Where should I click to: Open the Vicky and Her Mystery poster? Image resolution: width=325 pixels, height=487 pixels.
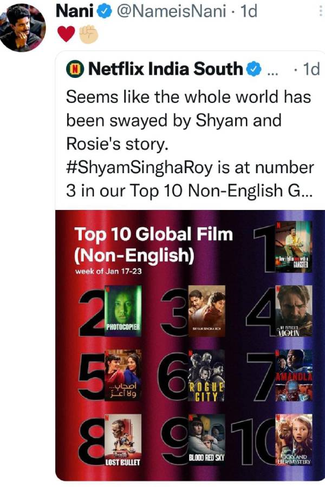point(294,439)
